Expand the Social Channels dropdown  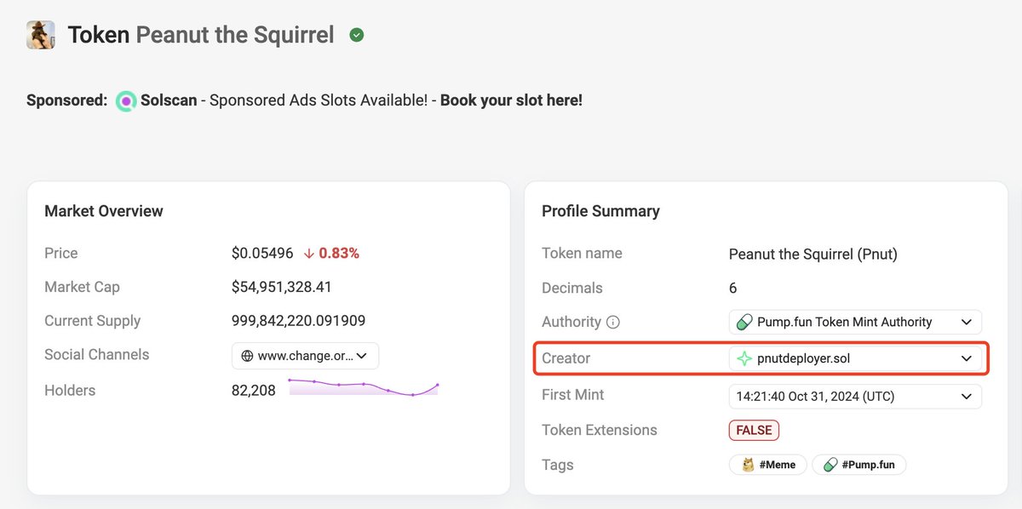362,356
